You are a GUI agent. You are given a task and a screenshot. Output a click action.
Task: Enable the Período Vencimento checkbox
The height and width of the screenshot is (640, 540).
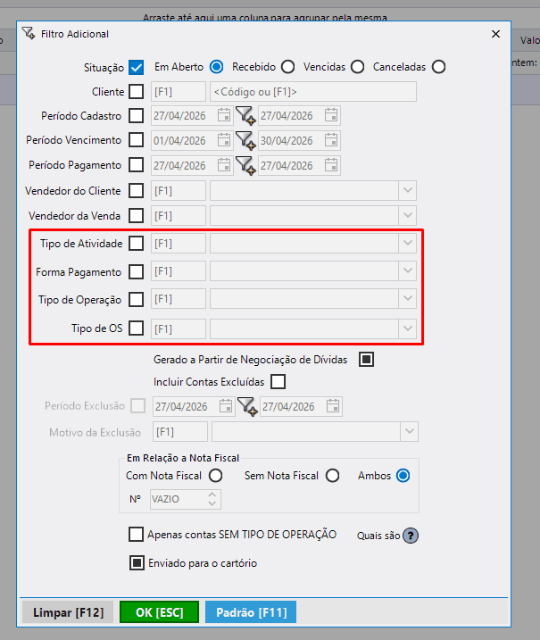(x=136, y=140)
